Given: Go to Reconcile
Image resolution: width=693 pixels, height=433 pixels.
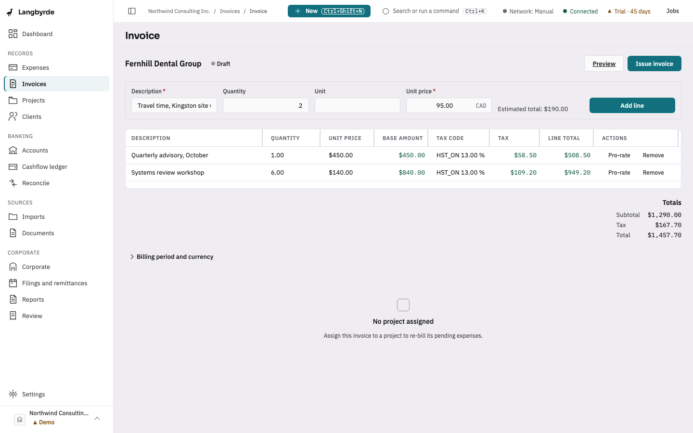Looking at the screenshot, I should tap(56, 183).
